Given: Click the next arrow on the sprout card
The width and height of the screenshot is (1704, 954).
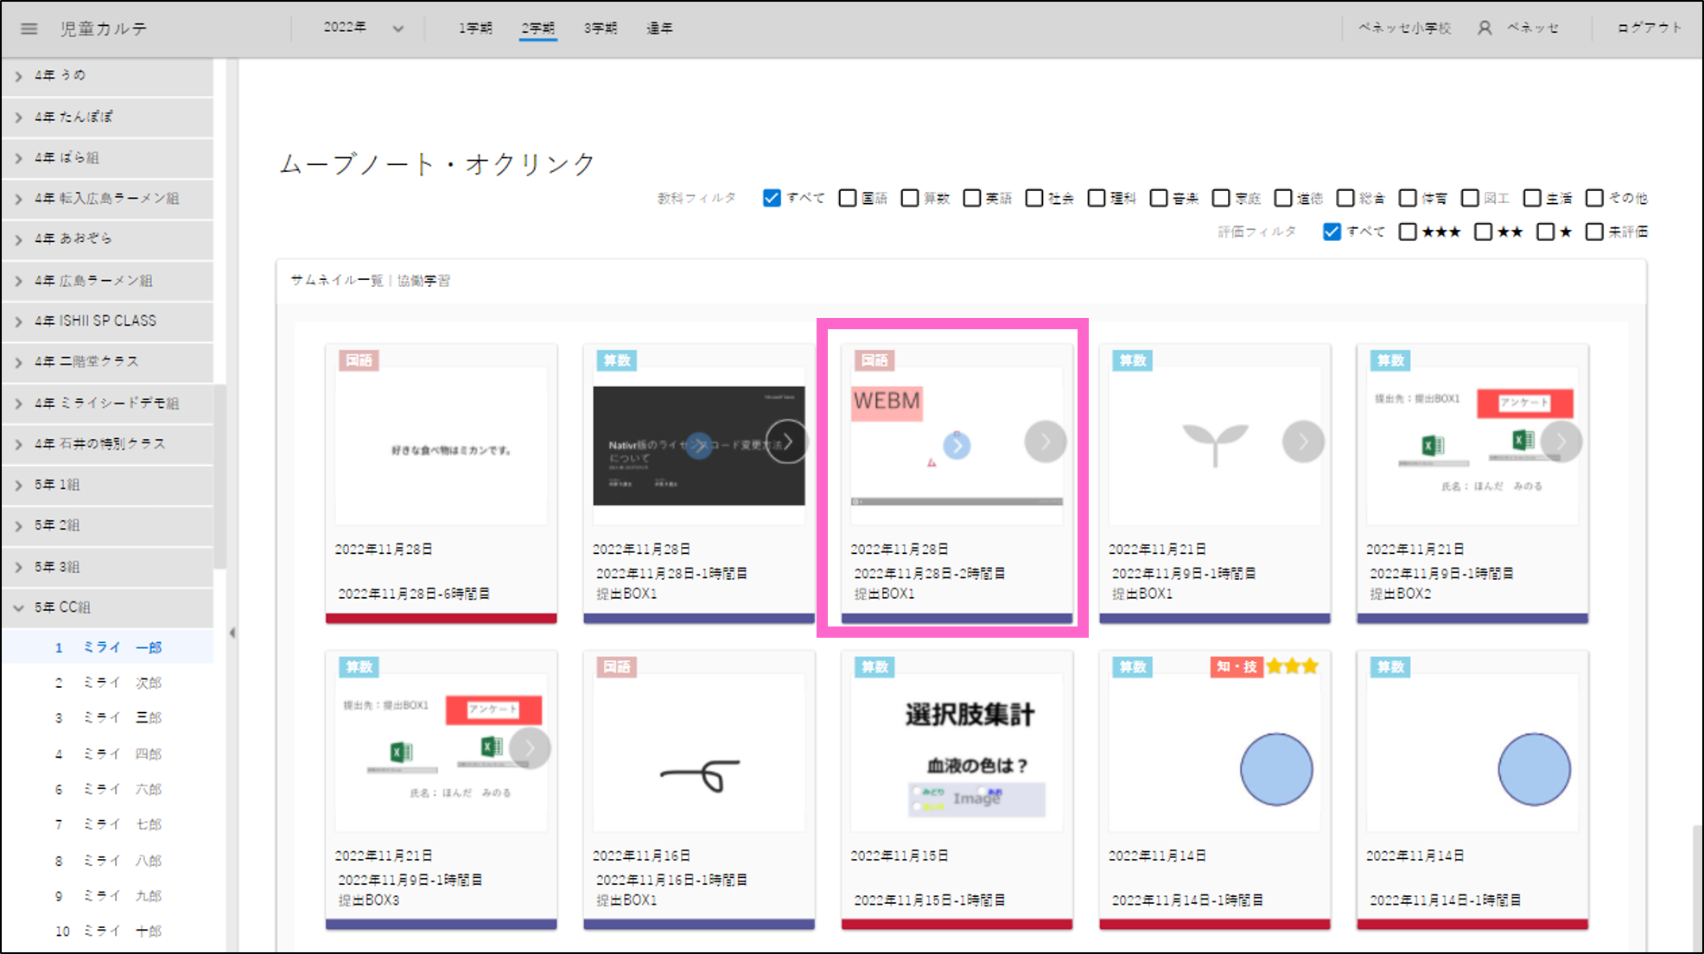Looking at the screenshot, I should point(1303,442).
